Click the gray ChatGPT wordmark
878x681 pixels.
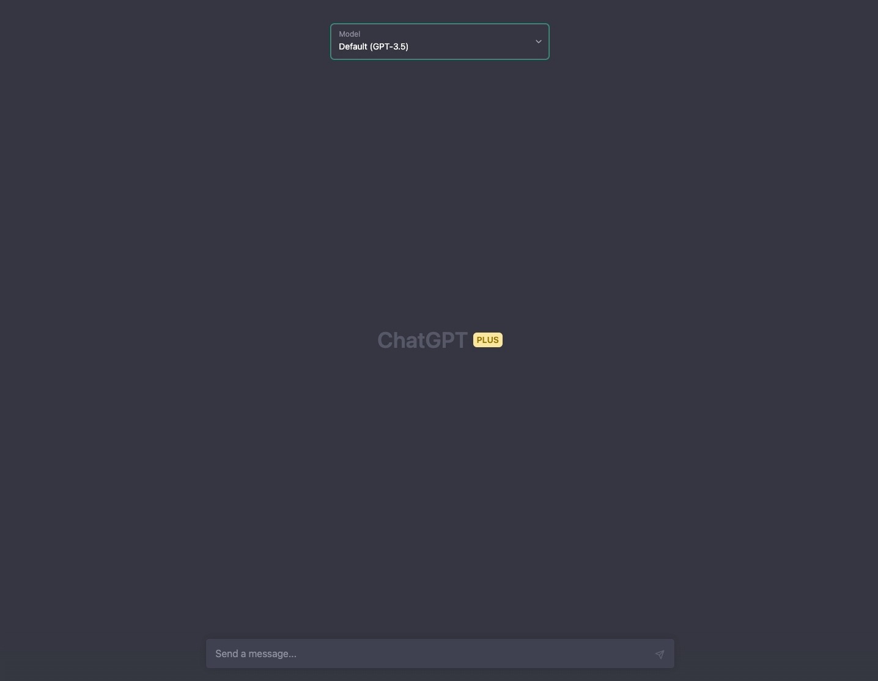[x=422, y=340]
